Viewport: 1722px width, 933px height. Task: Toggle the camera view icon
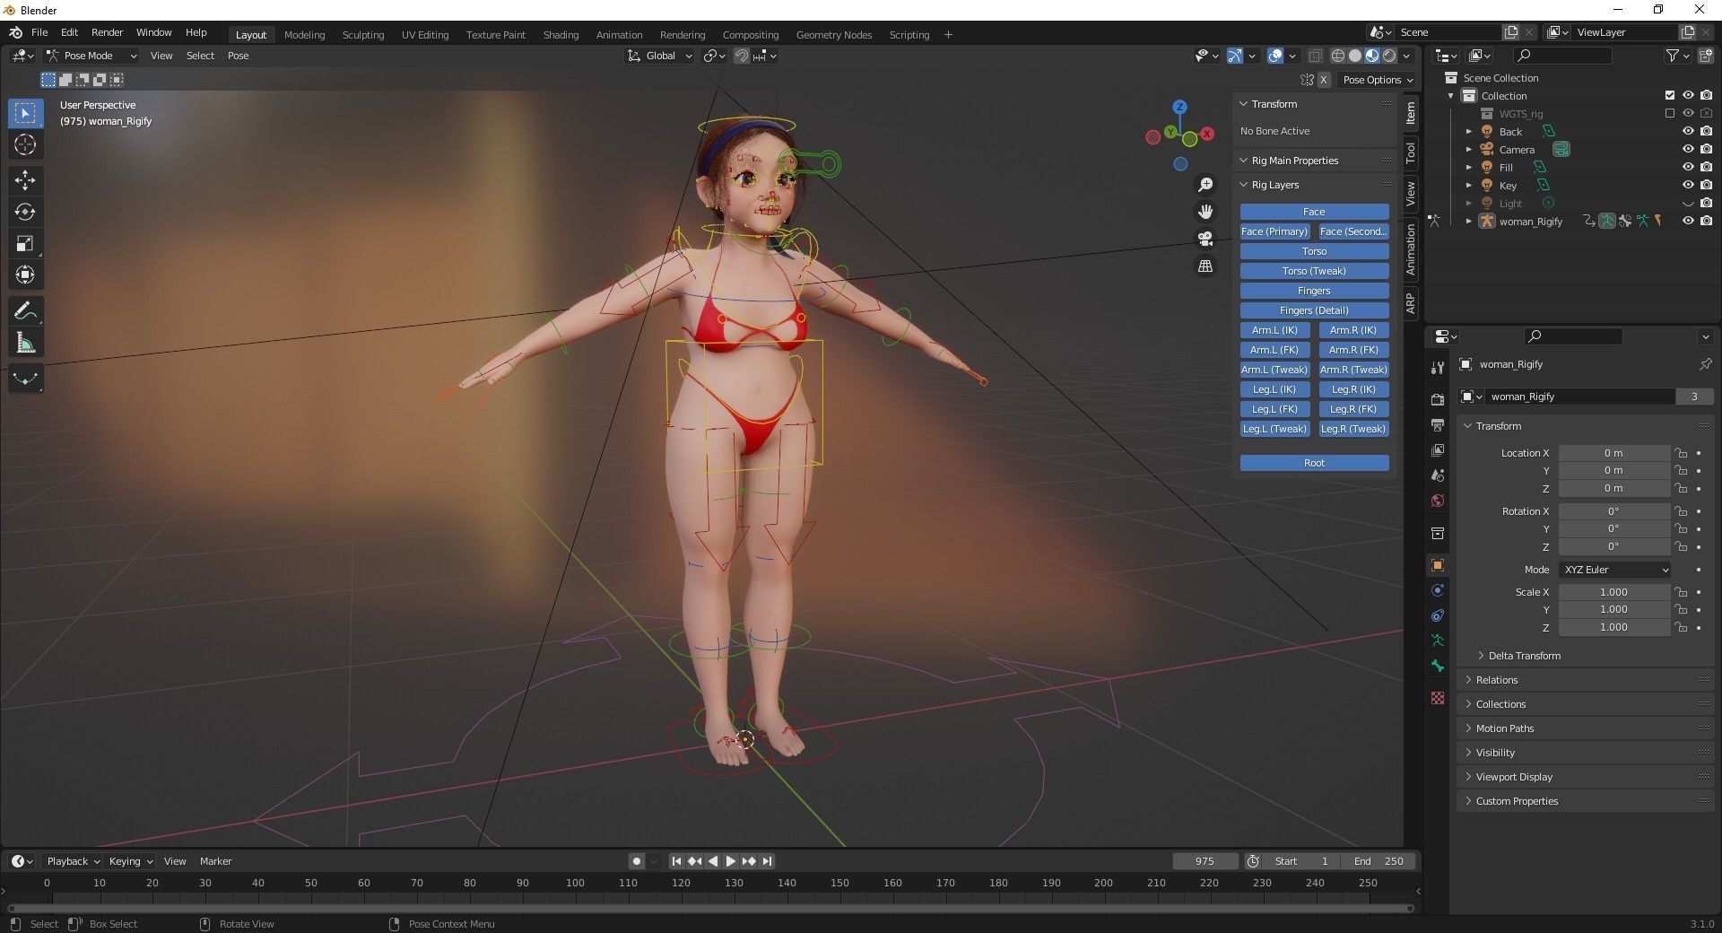[x=1205, y=239]
